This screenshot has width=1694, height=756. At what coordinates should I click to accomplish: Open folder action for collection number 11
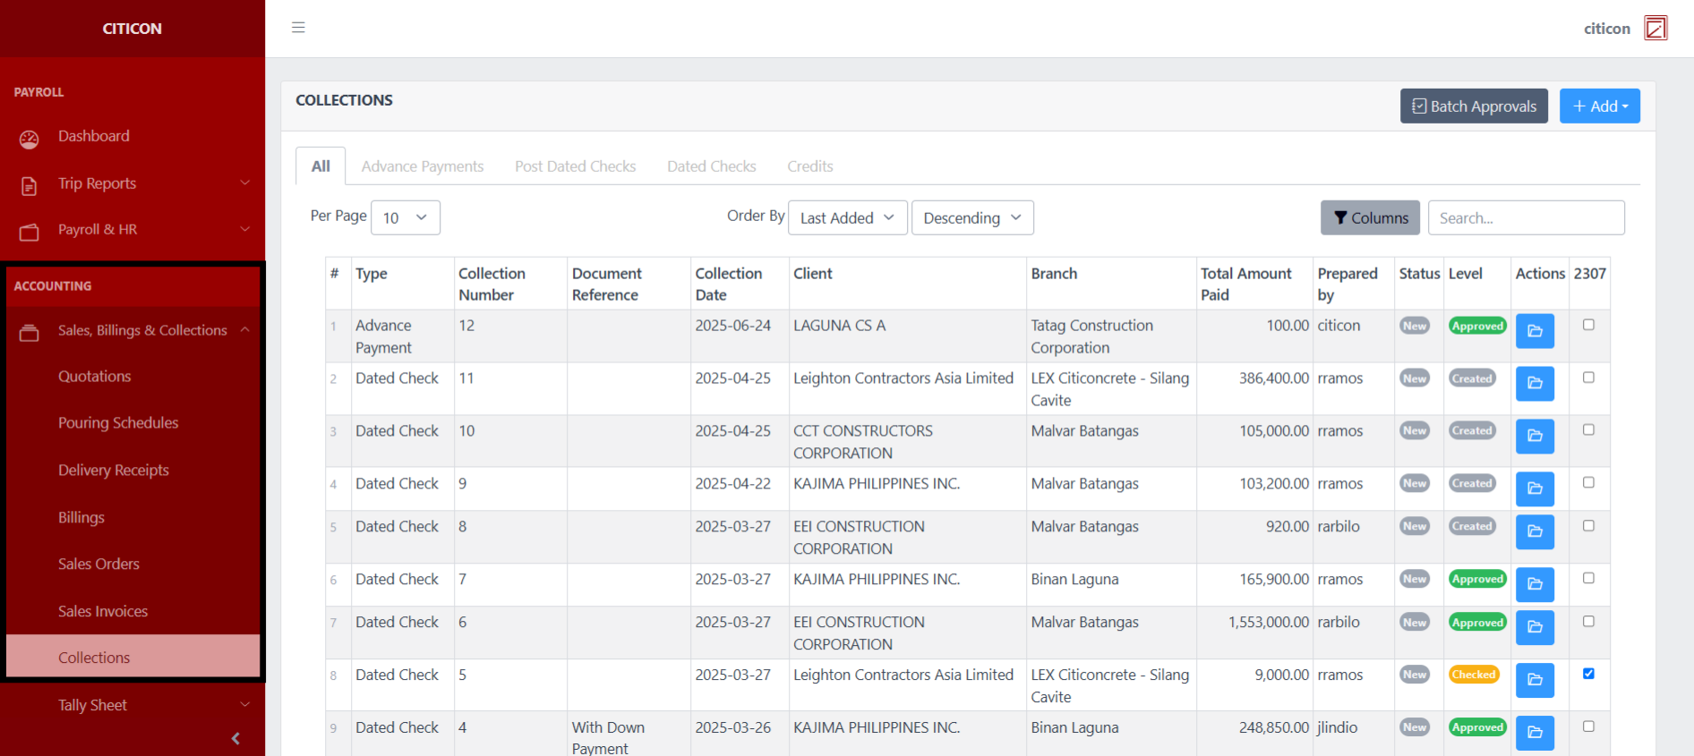pos(1534,384)
